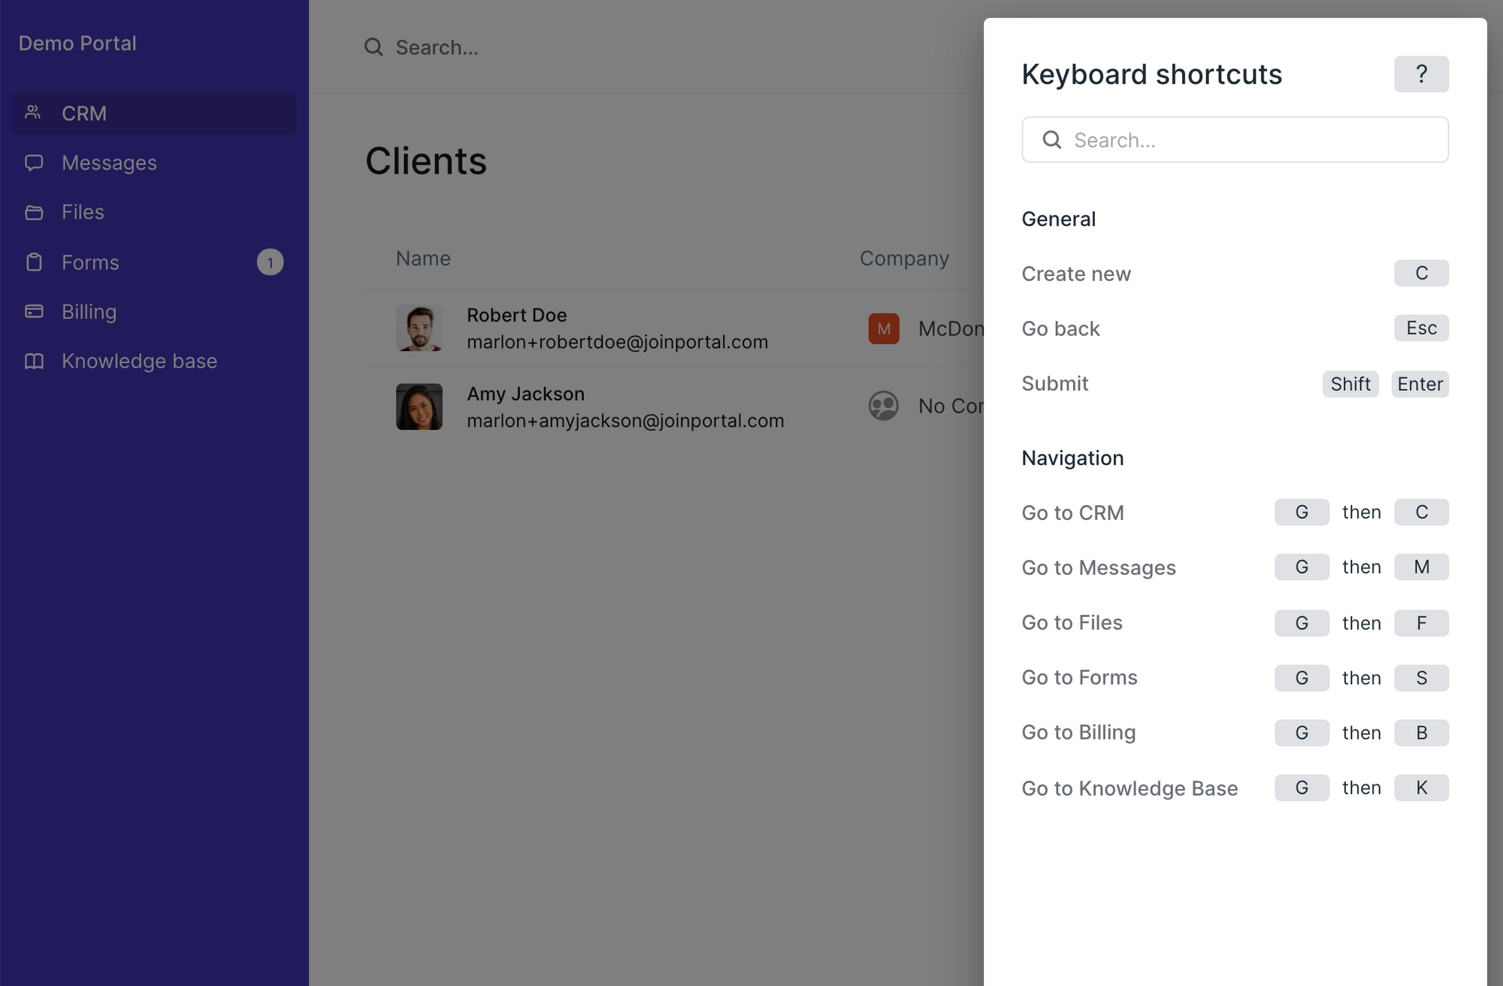Click the Forms clipboard icon
The width and height of the screenshot is (1503, 986).
pyautogui.click(x=34, y=262)
